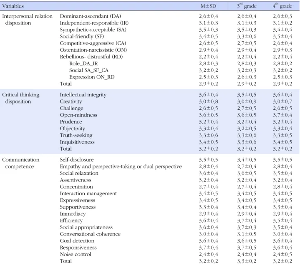
Task: Click the 'Social appropriateness' row label
Action: [86, 227]
